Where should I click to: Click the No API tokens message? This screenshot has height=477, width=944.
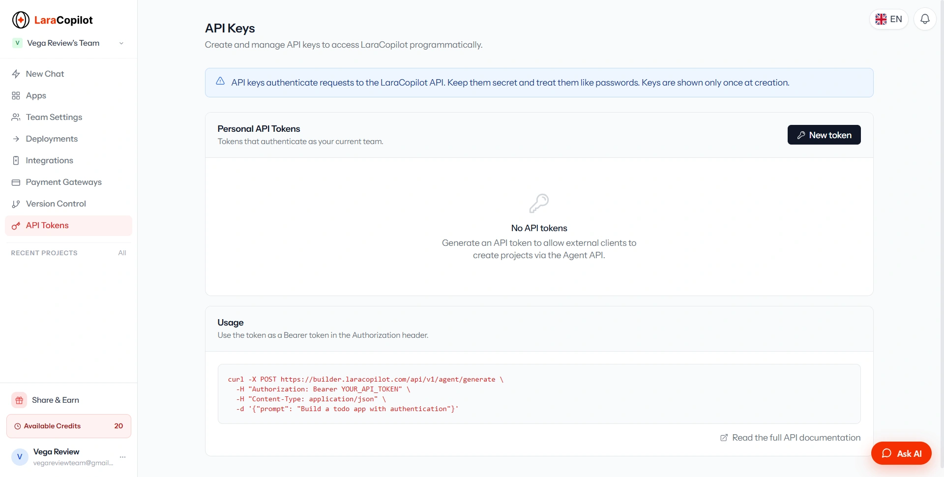coord(539,228)
